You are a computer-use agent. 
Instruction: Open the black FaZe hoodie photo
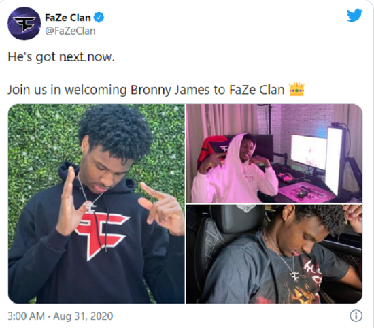97,203
